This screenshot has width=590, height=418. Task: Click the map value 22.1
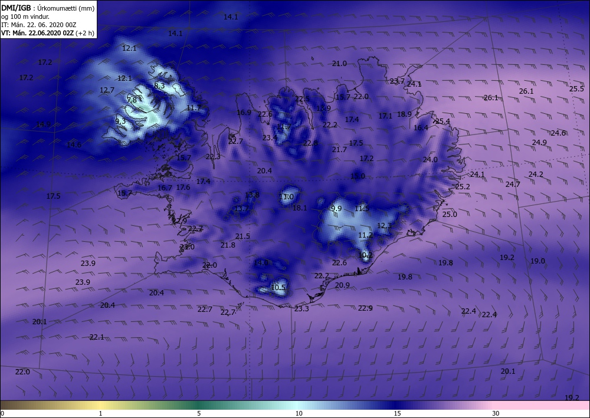(97, 337)
